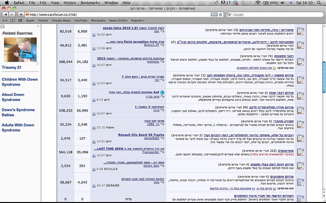
Task: Go back with the Safari back arrow
Action: 6,15
